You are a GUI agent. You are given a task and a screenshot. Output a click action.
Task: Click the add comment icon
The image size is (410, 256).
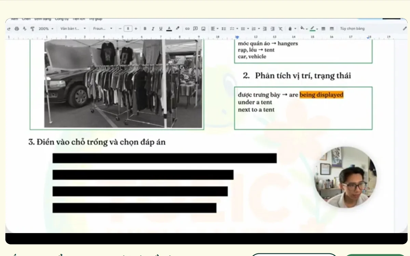[195, 29]
